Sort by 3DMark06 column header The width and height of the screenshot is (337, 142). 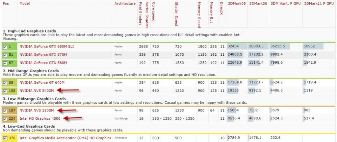[x=258, y=4]
